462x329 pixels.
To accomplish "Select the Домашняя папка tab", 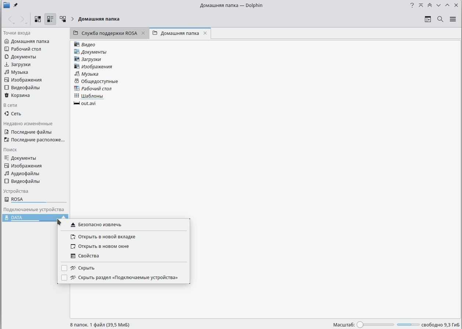I will pos(179,33).
